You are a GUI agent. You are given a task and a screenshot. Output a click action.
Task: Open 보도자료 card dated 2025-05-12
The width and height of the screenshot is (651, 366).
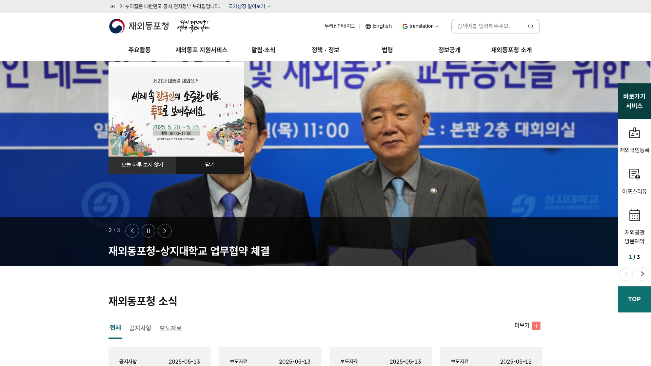pyautogui.click(x=491, y=357)
